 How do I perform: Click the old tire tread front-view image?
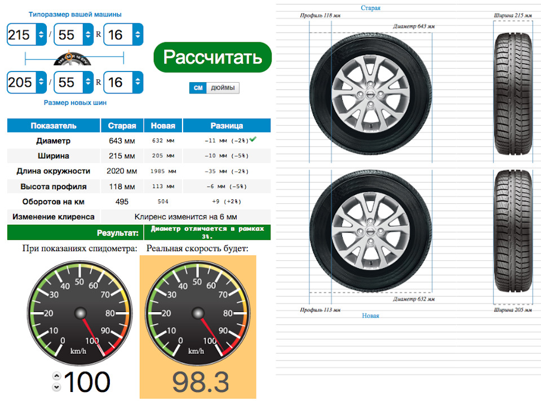pyautogui.click(x=513, y=94)
